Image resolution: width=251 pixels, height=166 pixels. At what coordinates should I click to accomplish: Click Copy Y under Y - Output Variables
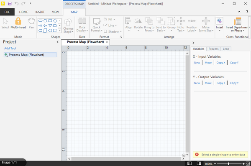click(234, 83)
